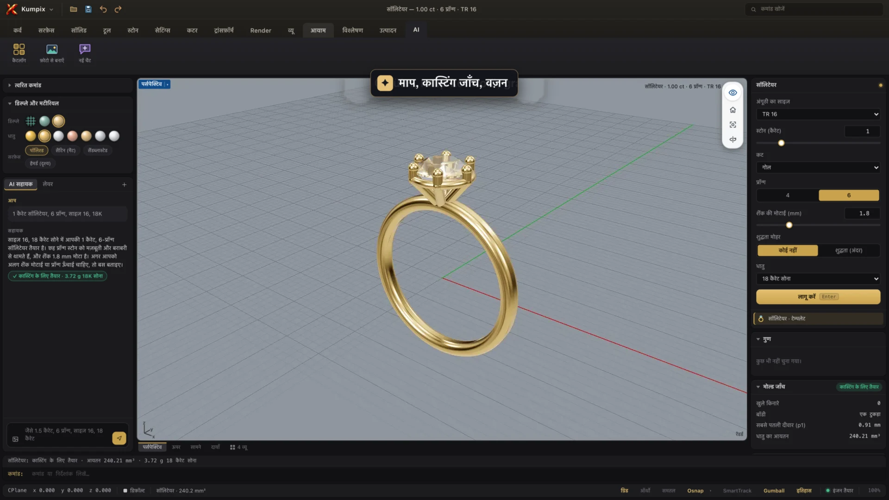This screenshot has width=889, height=500.
Task: Choose कोई नहीं hallmark option
Action: (x=788, y=250)
